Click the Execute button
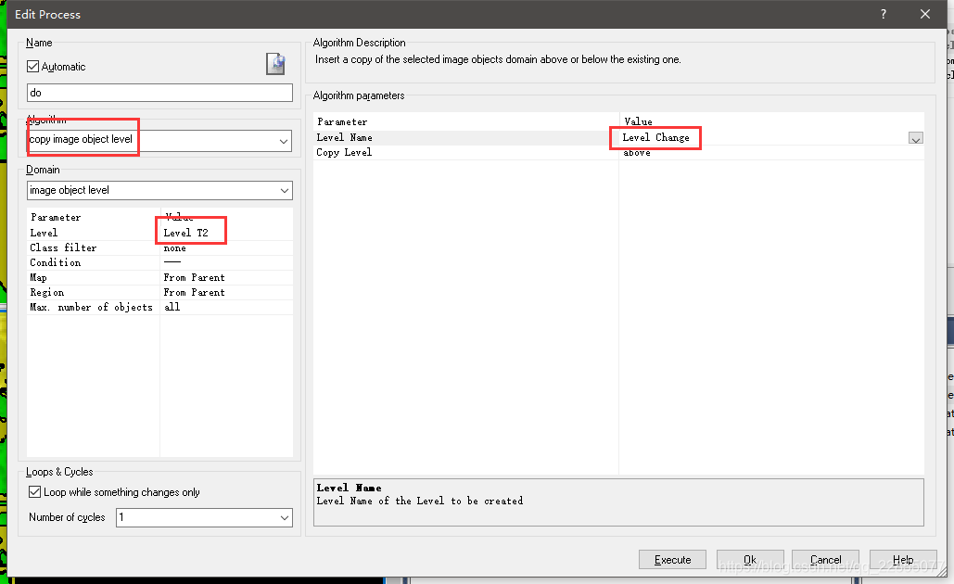 672,560
